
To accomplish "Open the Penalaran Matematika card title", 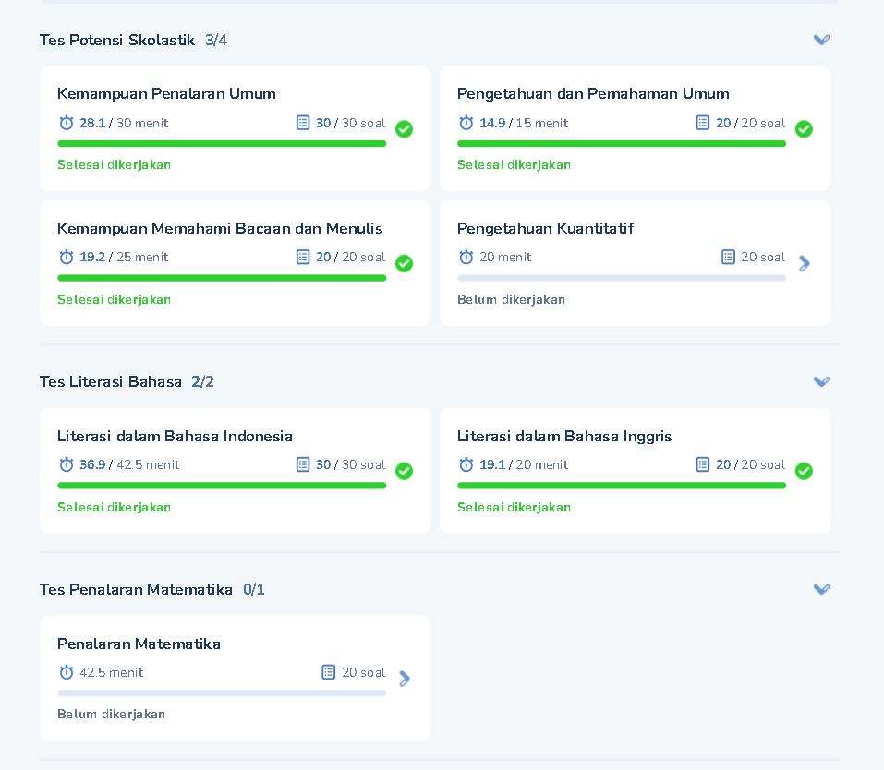I will coord(139,644).
